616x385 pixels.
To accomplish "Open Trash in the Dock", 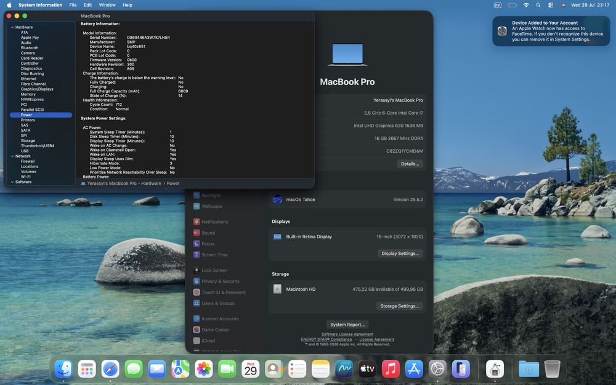I will (x=553, y=369).
